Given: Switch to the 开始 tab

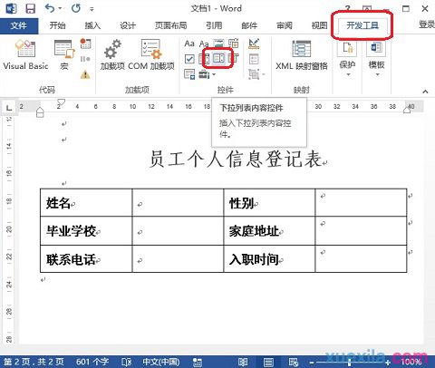Looking at the screenshot, I should (x=57, y=25).
